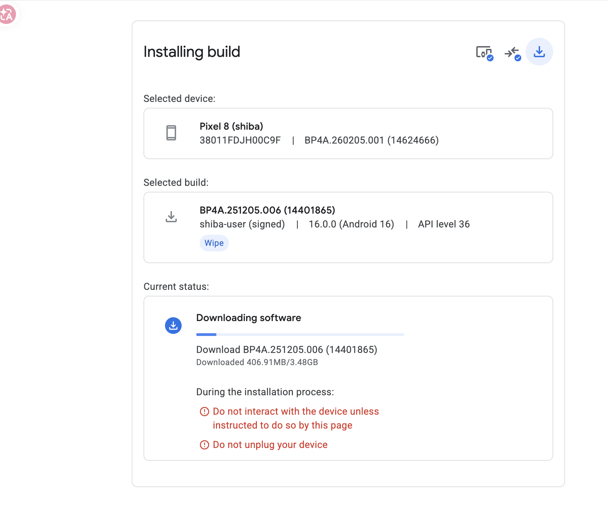Click warning icon beside 'Do not unplug'
Screen dimensions: 608x518
(x=205, y=445)
